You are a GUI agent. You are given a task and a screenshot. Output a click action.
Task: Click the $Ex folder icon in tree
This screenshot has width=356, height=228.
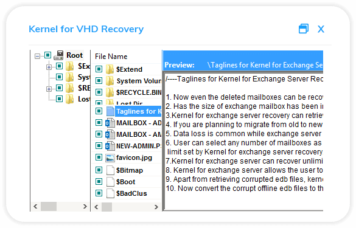click(70, 66)
